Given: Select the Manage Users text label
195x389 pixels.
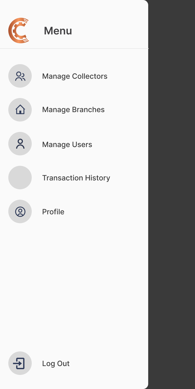Looking at the screenshot, I should coord(67,144).
